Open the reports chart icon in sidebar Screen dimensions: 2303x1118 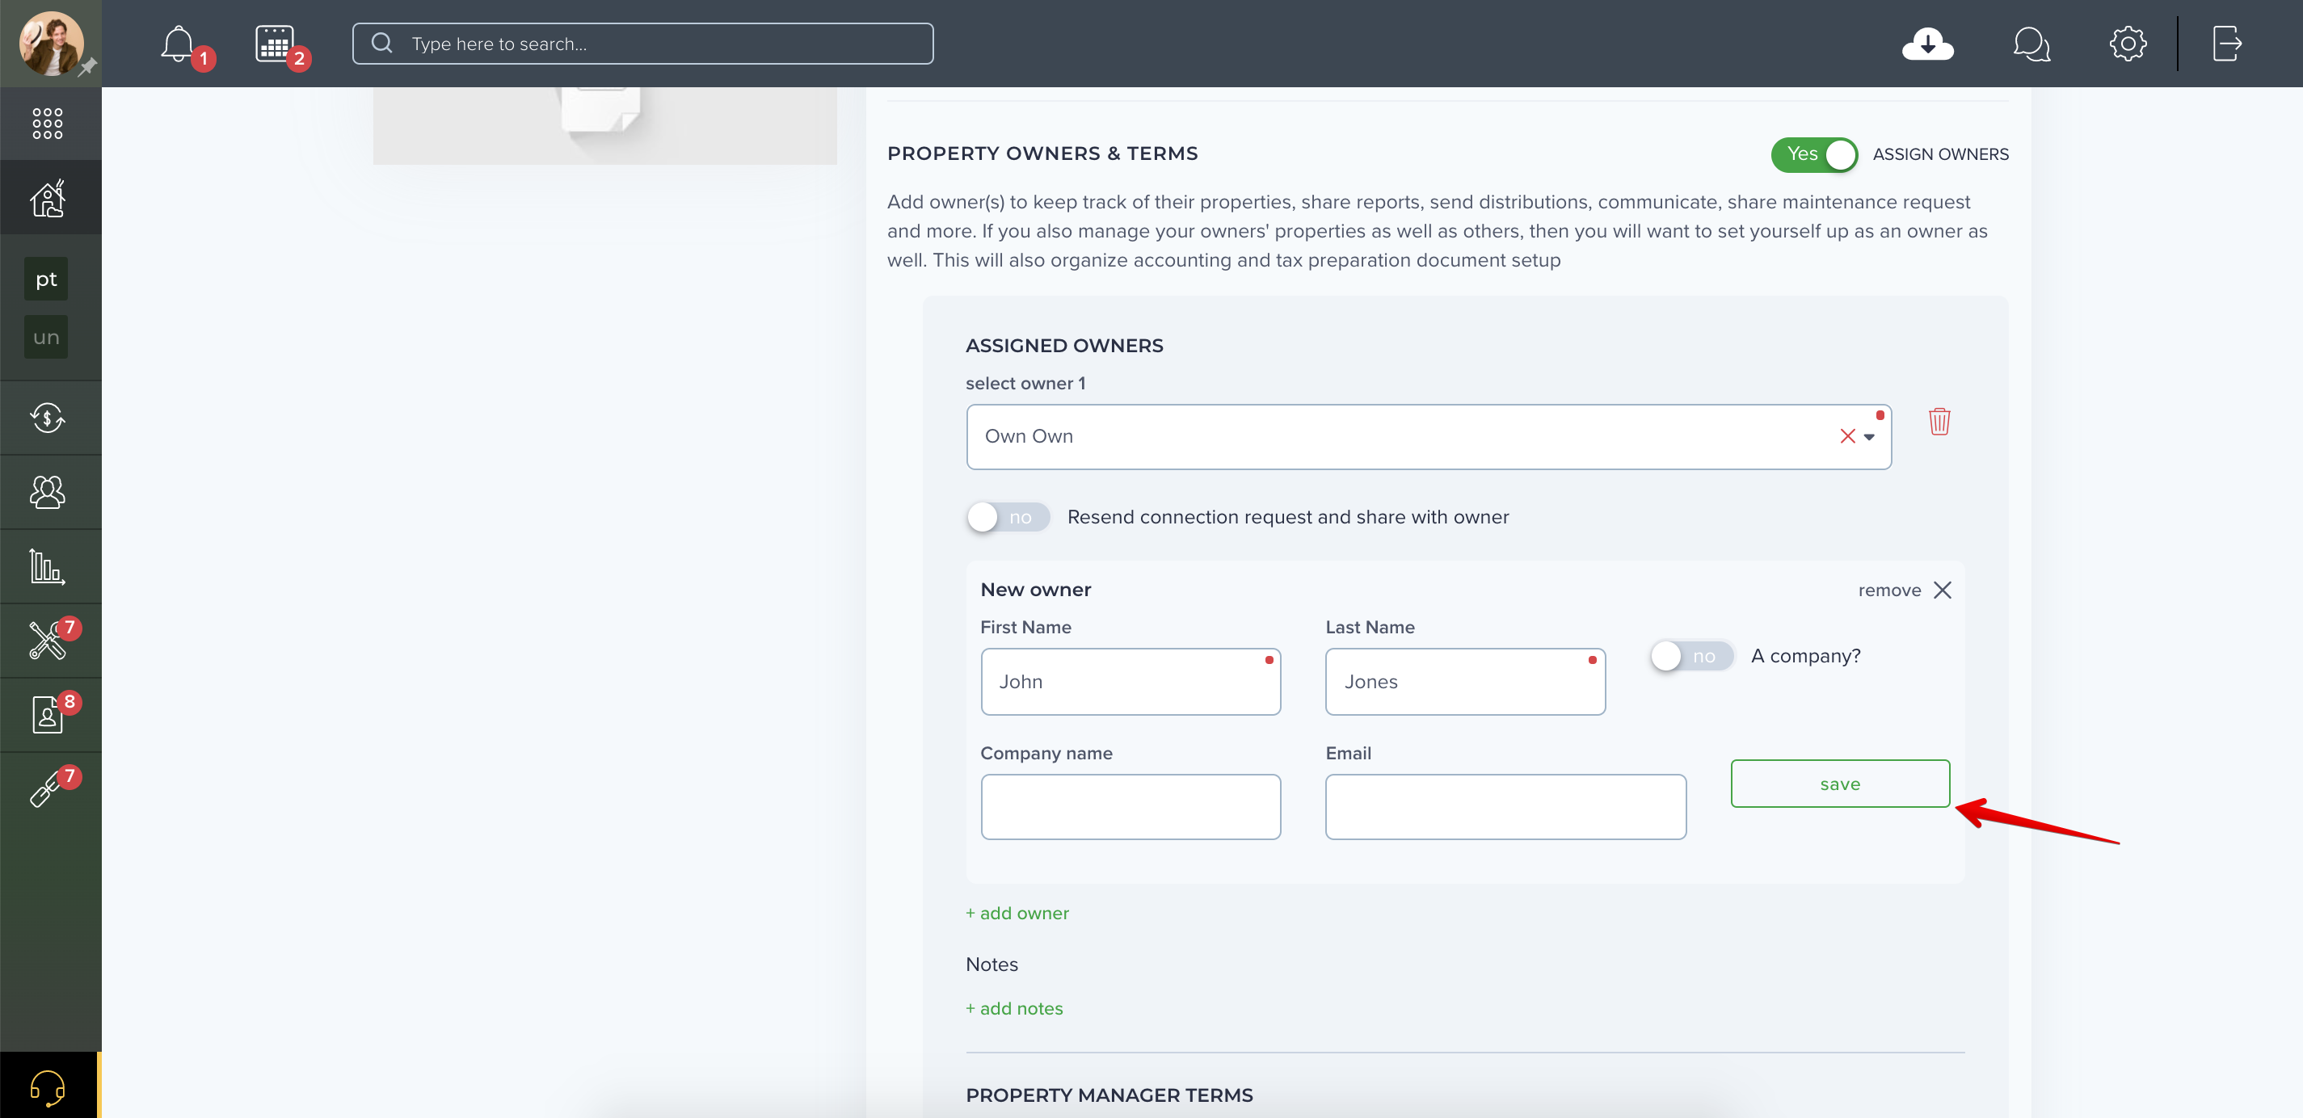point(48,566)
